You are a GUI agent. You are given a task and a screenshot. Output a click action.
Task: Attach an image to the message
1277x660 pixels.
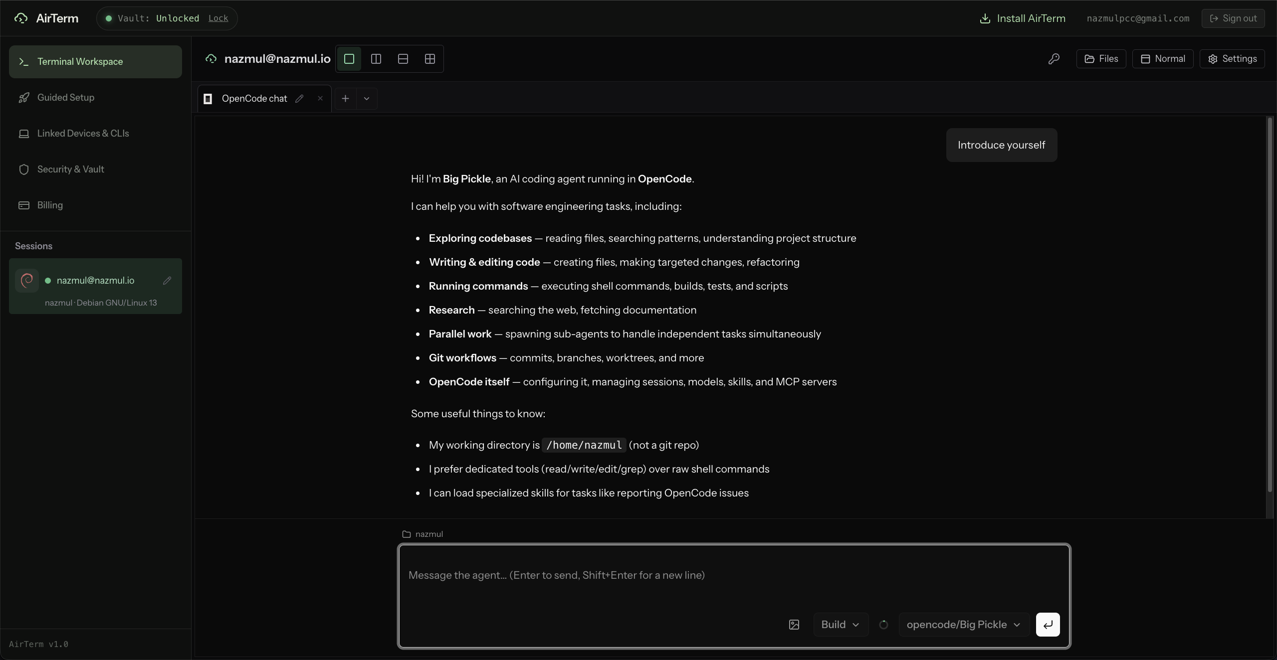click(x=794, y=625)
